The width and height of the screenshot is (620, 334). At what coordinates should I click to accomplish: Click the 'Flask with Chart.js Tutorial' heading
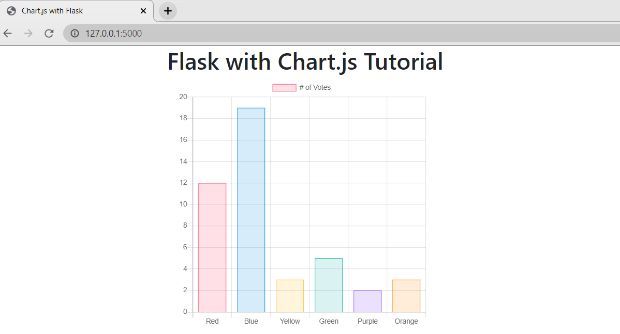coord(305,62)
